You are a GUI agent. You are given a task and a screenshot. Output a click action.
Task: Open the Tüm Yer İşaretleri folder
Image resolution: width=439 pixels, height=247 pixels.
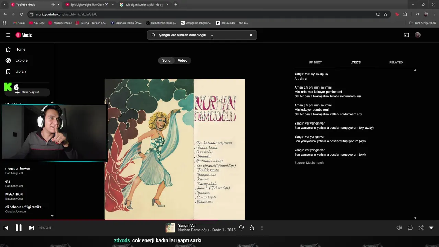point(423,23)
